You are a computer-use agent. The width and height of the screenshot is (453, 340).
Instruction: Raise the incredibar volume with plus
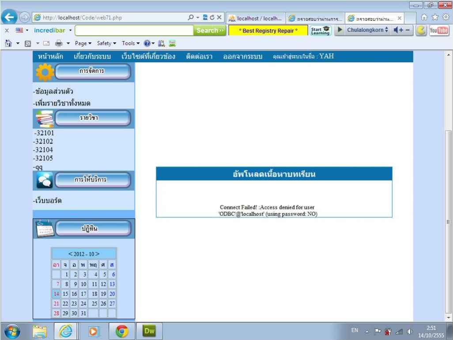401,30
